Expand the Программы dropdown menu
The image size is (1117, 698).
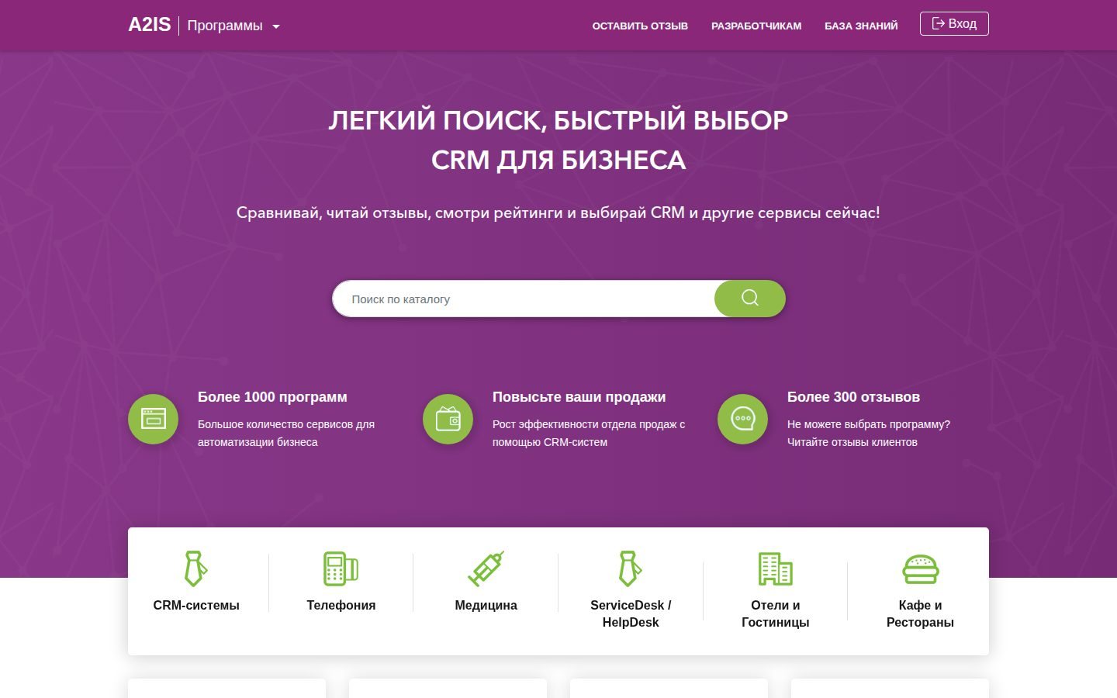233,26
